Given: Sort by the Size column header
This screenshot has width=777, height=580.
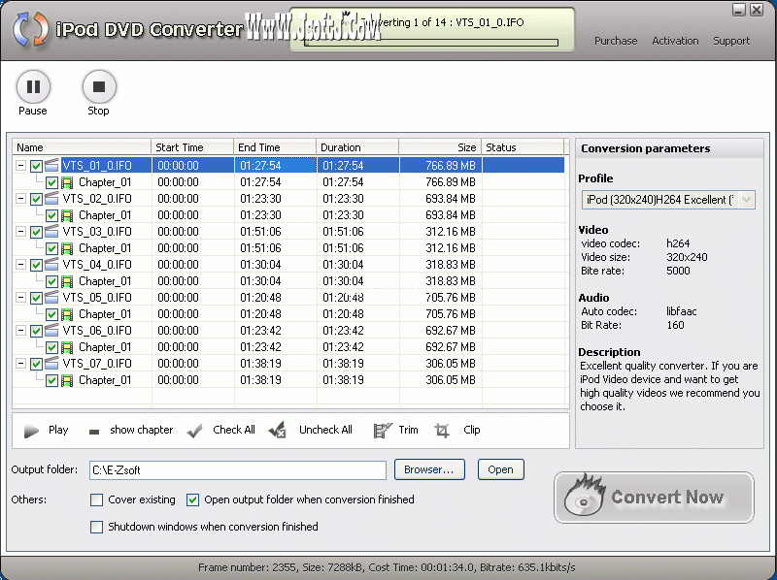Looking at the screenshot, I should [x=440, y=147].
